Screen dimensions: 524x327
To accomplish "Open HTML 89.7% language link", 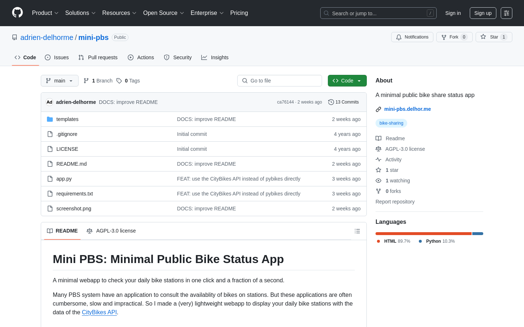I will [394, 241].
